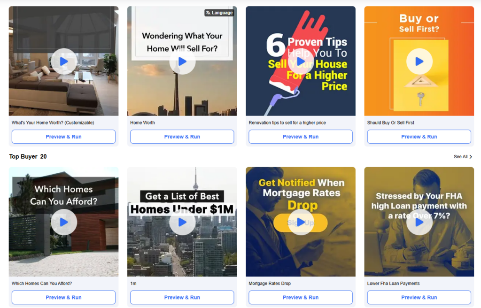The image size is (481, 308).
Task: Play the Mortgage Rates Drop video
Action: click(x=301, y=222)
